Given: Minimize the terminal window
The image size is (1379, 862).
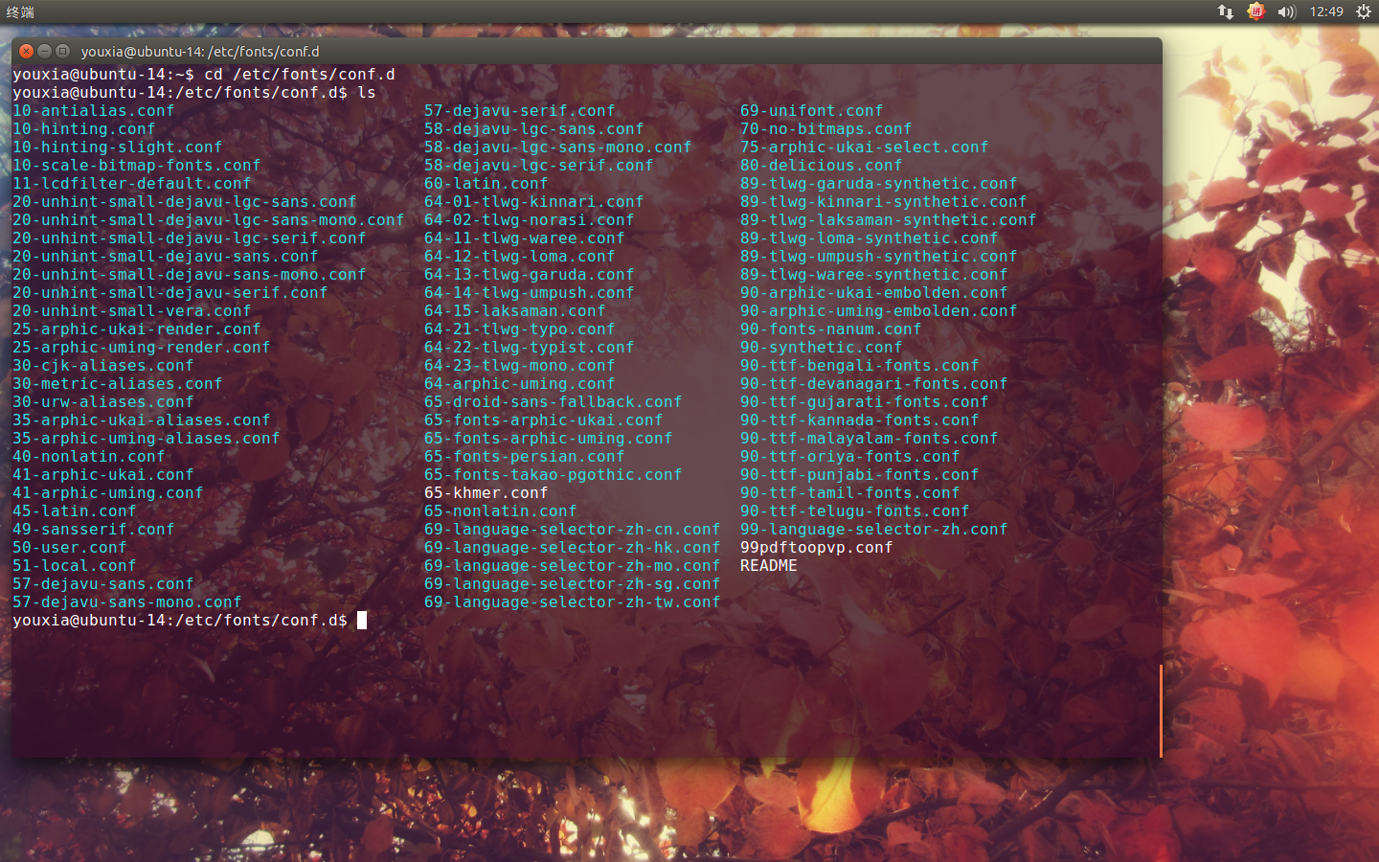Looking at the screenshot, I should 44,51.
